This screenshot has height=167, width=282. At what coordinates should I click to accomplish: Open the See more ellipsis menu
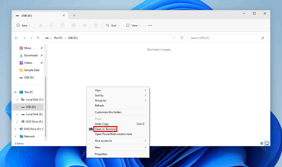150,25
